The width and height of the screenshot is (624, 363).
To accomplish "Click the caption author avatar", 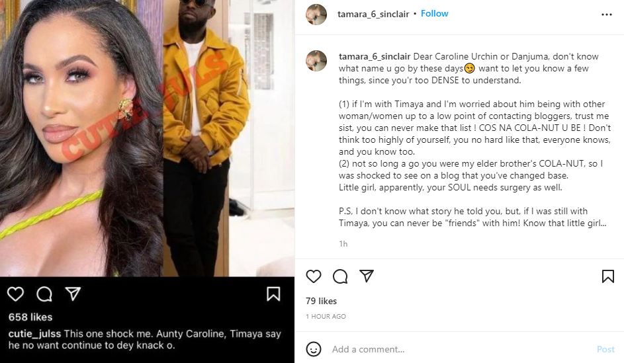I will 316,61.
